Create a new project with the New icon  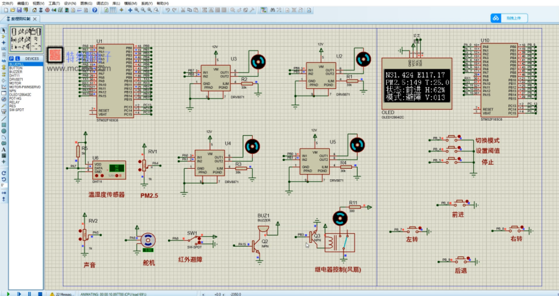click(x=6, y=10)
